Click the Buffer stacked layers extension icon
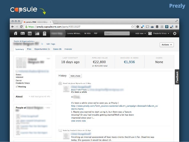Screen dimensions: 189x142 (157, 27)
